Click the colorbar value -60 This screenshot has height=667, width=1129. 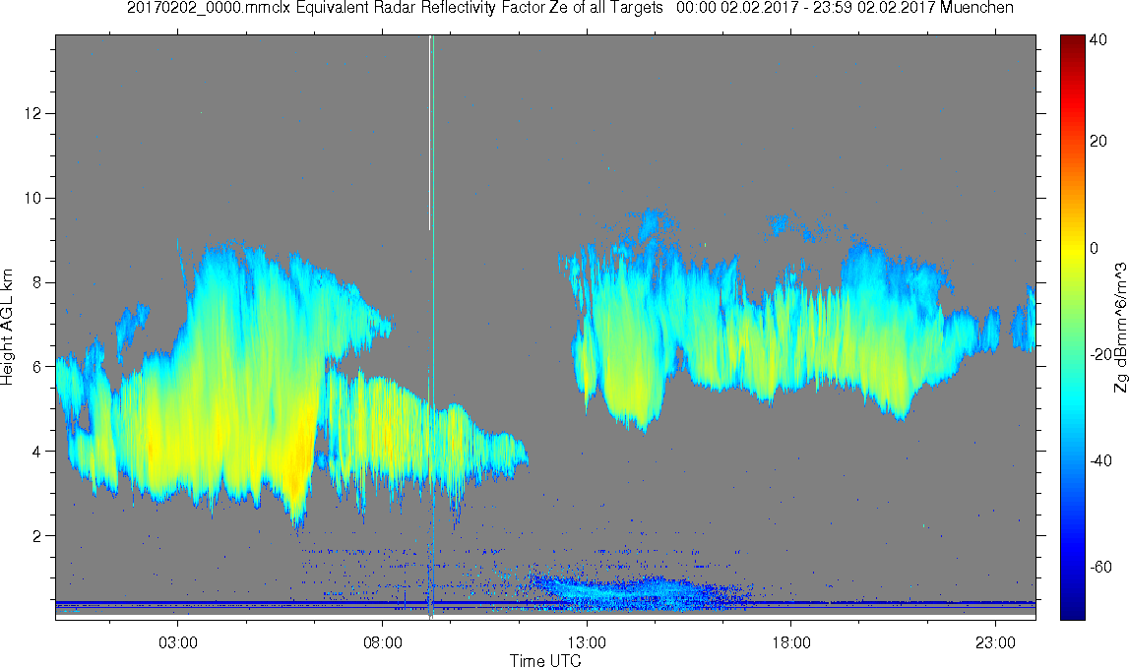tap(1100, 568)
